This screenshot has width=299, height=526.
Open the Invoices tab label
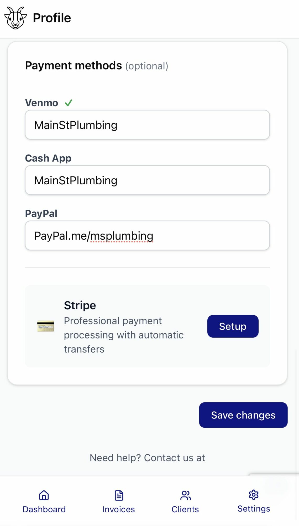coord(119,509)
